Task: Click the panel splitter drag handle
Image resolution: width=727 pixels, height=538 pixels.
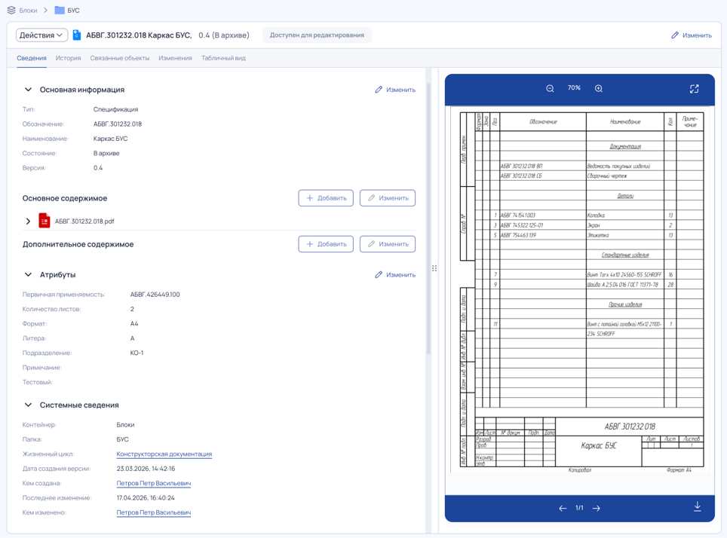Action: [x=434, y=268]
